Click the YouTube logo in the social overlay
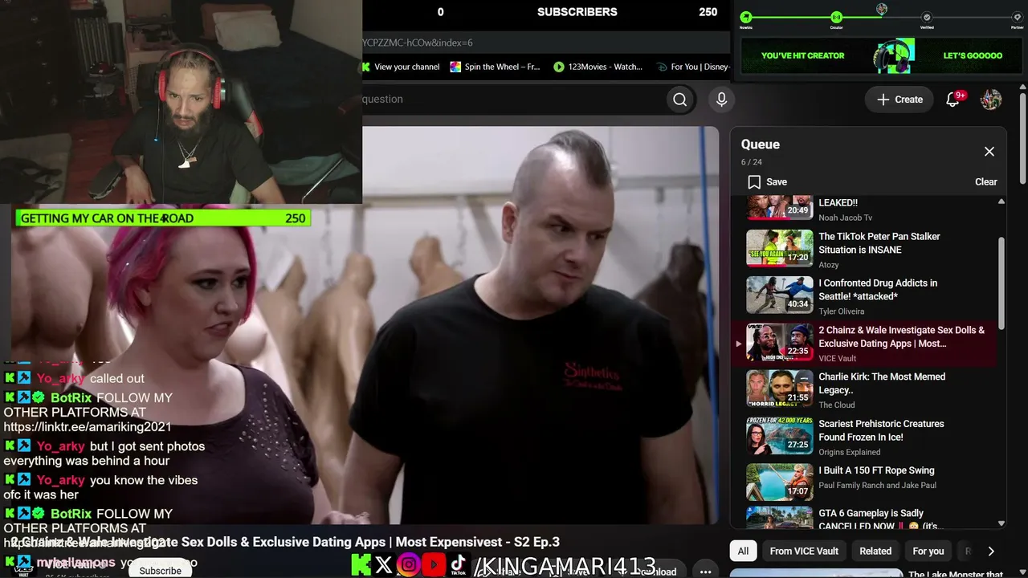 tap(434, 565)
